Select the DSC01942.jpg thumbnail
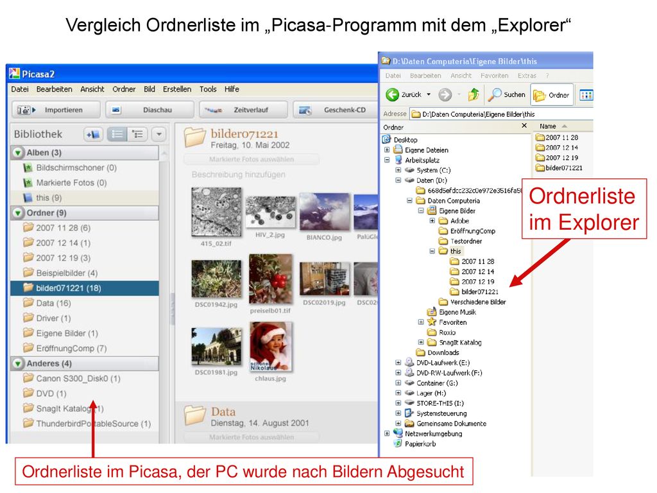 [216, 279]
